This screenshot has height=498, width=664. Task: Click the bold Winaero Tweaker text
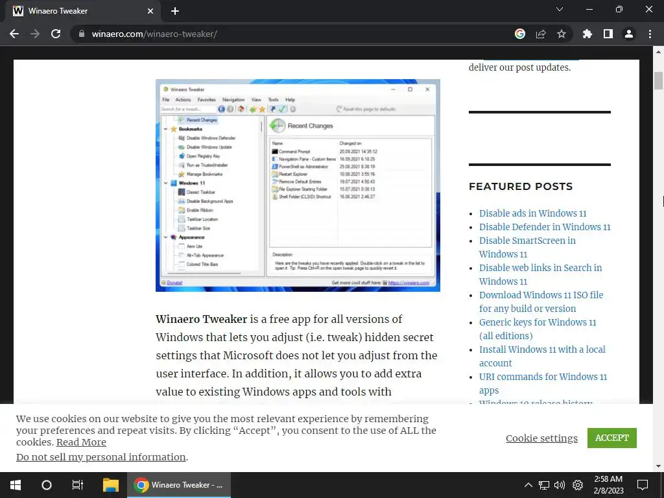[x=201, y=319]
